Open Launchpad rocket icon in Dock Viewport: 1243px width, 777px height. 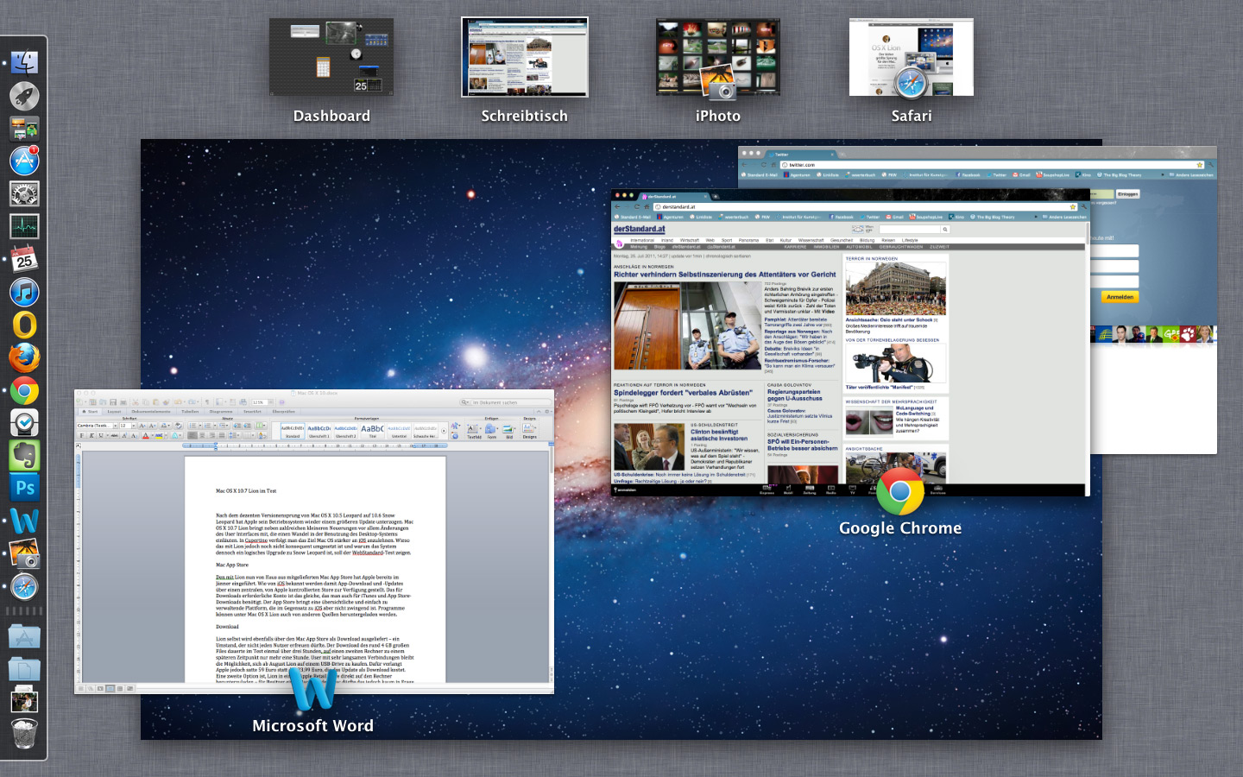point(24,96)
